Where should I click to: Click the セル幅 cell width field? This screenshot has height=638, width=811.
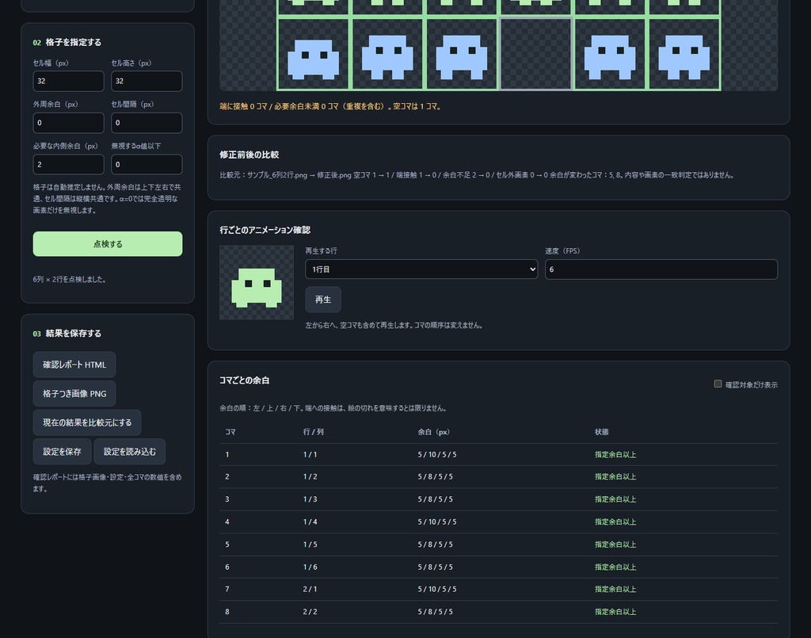68,82
